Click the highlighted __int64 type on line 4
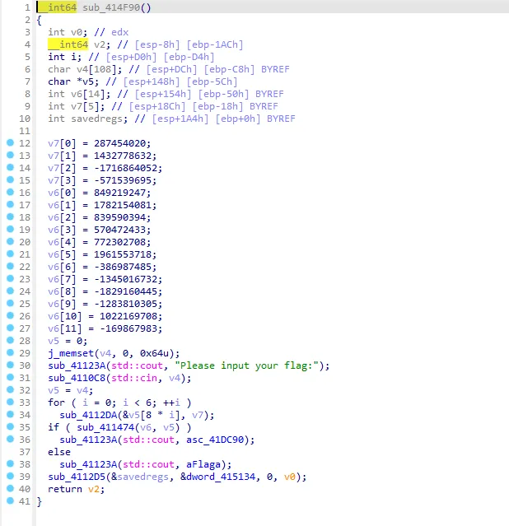Screen dimensions: 509x526 pos(68,44)
